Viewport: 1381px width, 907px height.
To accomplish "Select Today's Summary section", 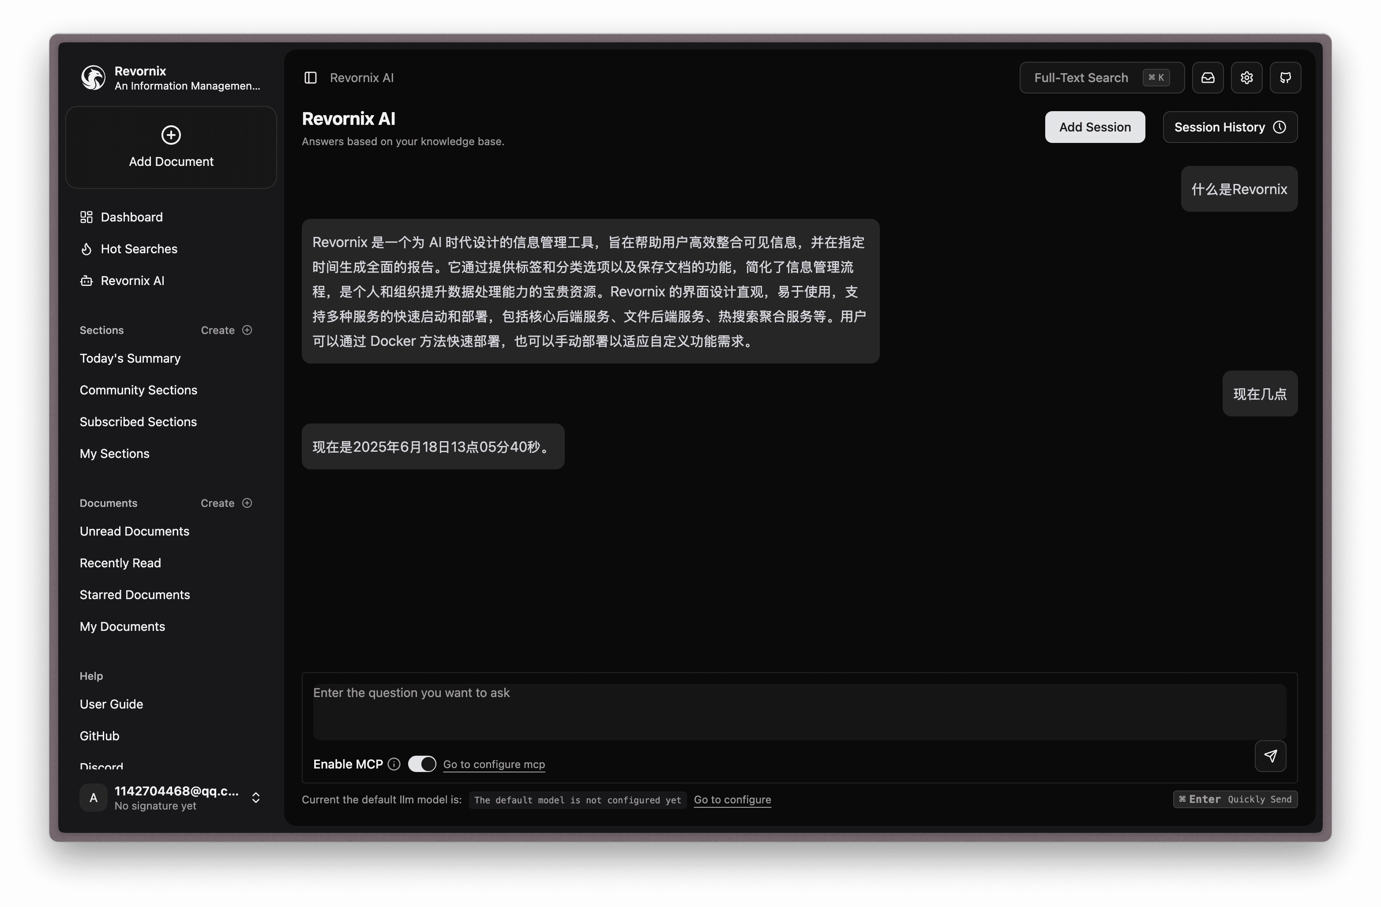I will 130,359.
